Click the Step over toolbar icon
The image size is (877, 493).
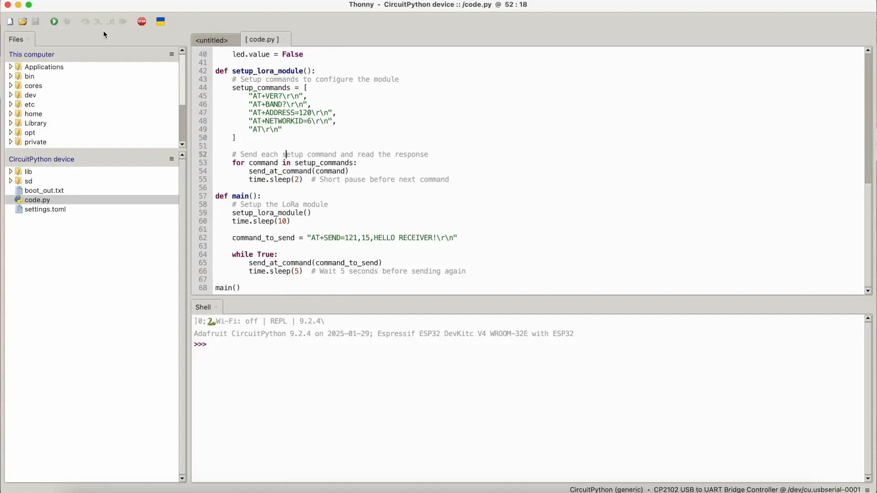point(85,22)
